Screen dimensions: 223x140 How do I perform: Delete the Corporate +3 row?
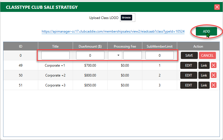click(213, 85)
